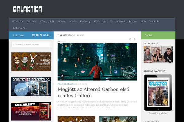The width and height of the screenshot is (184, 122).
Task: Focus the search input field
Action: point(31,45)
